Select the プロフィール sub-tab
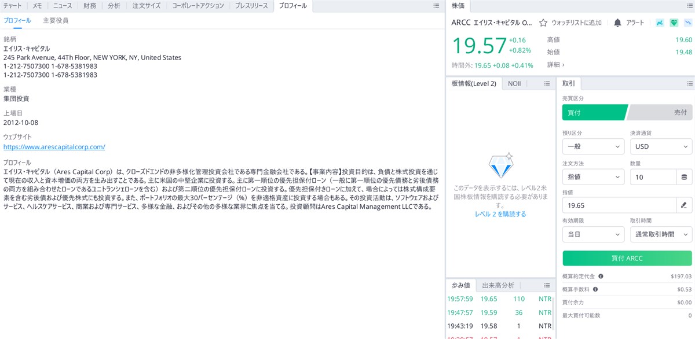This screenshot has height=339, width=695. coord(17,21)
